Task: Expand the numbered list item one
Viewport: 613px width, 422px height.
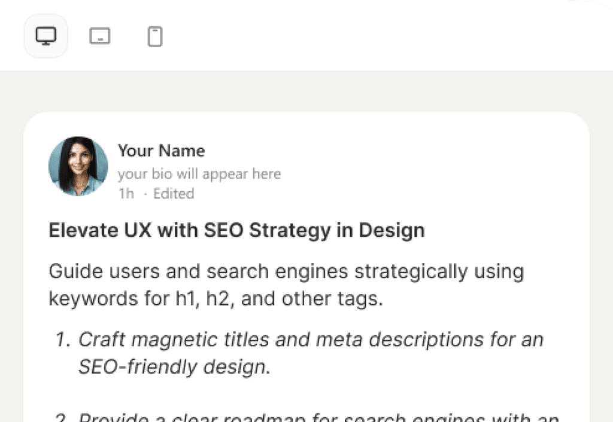Action: [x=311, y=353]
